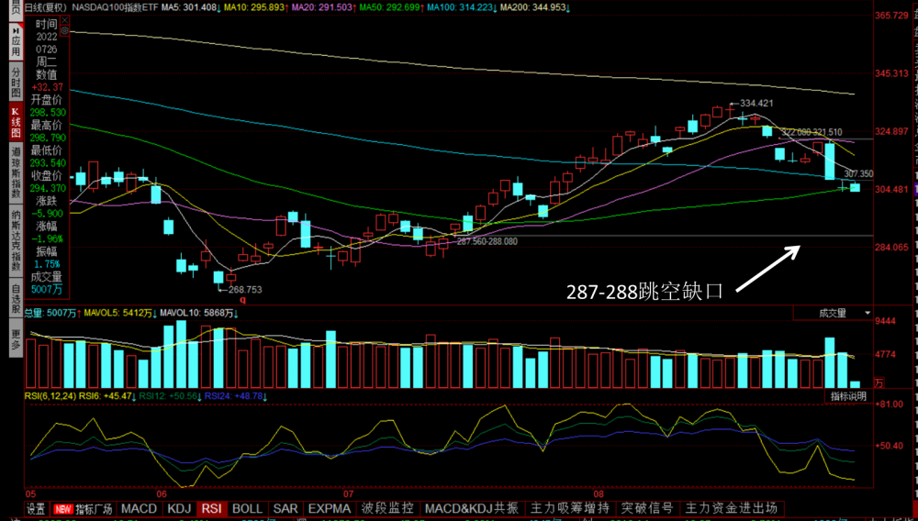Open 自选股 watchlist in sidebar
Image resolution: width=918 pixels, height=521 pixels.
point(15,299)
